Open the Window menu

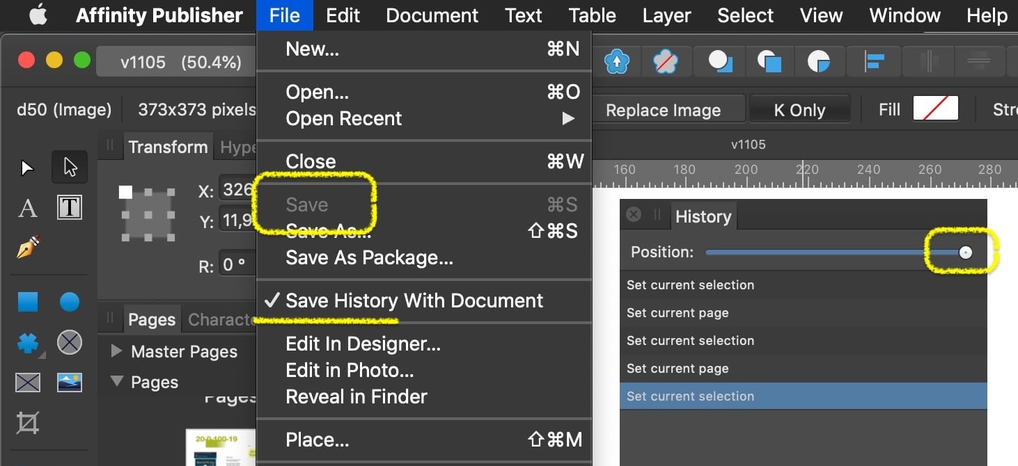(x=905, y=15)
